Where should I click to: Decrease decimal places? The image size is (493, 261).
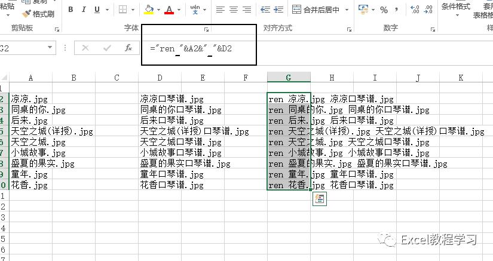pyautogui.click(x=428, y=10)
